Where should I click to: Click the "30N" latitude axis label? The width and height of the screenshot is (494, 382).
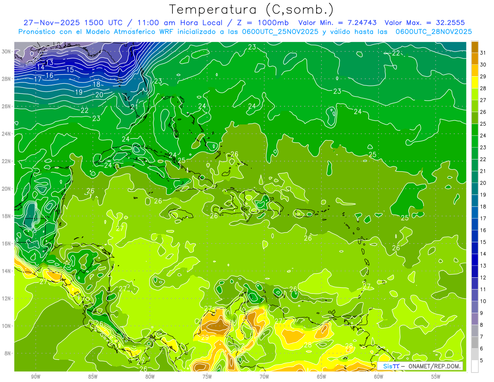(7, 52)
